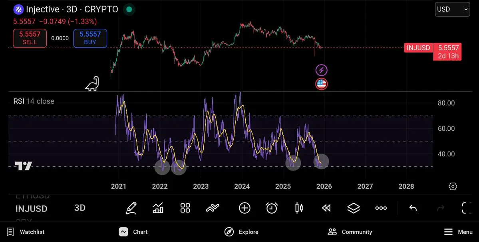Undo last action arrow icon
The width and height of the screenshot is (479, 242).
(x=413, y=208)
